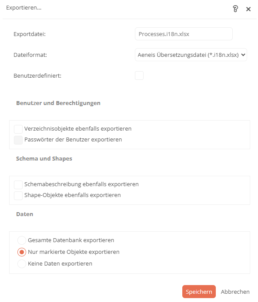Check Shape-Objekte ebenfalls exportieren
Image resolution: width=258 pixels, height=302 pixels.
(x=18, y=196)
